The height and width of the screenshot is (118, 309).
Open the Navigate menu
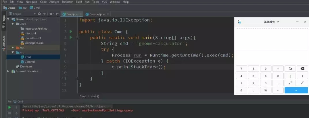tap(31, 2)
